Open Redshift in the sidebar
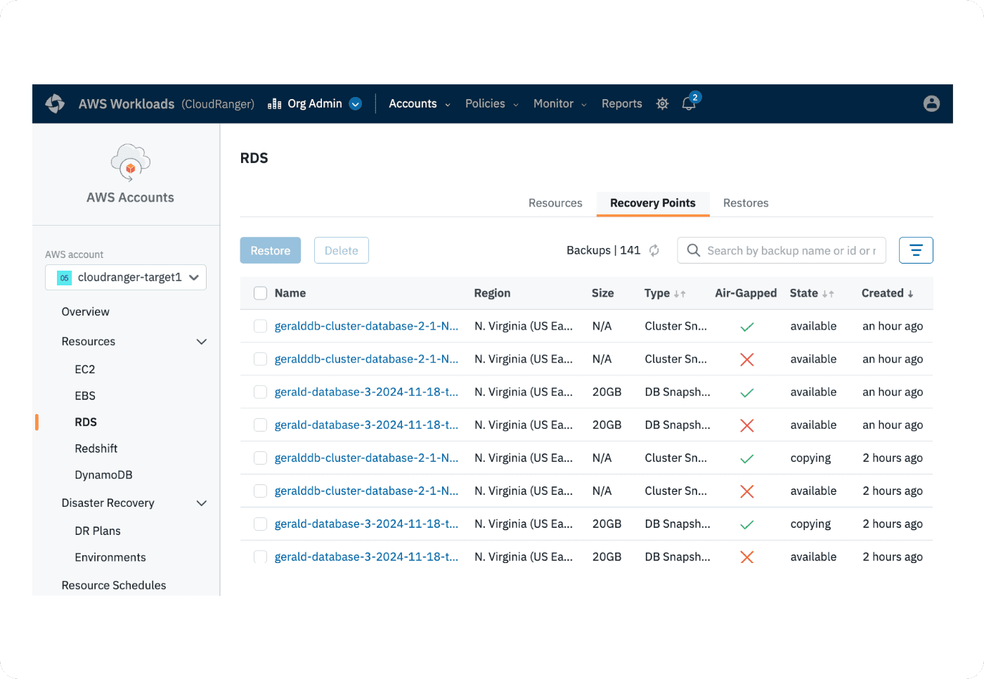The width and height of the screenshot is (984, 679). tap(96, 448)
